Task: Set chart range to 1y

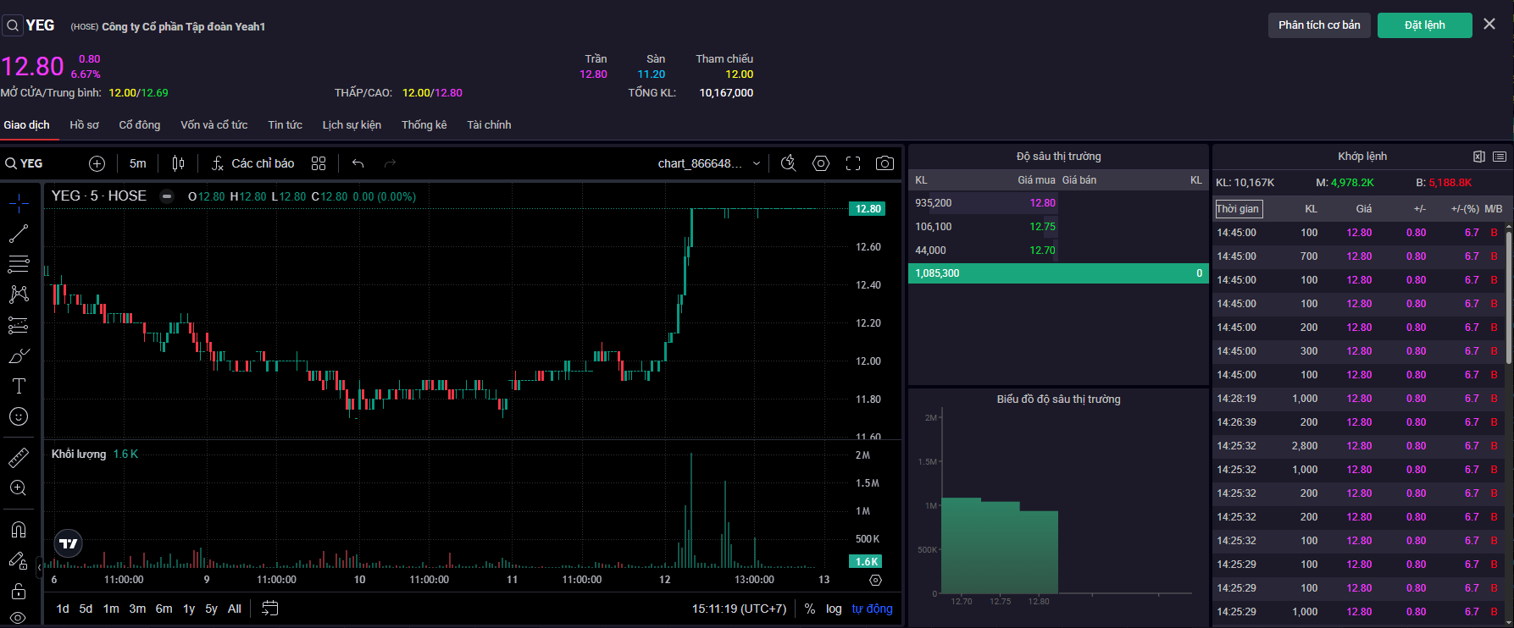Action: tap(189, 609)
